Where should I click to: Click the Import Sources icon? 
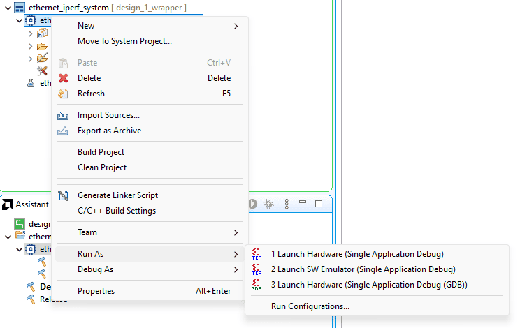click(64, 115)
